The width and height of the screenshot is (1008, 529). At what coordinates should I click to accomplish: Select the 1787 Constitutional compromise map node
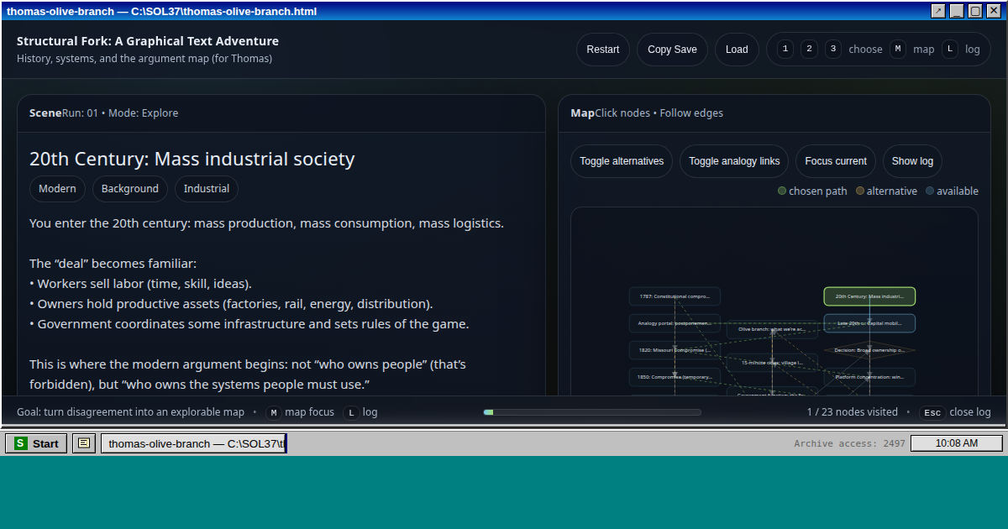(675, 296)
